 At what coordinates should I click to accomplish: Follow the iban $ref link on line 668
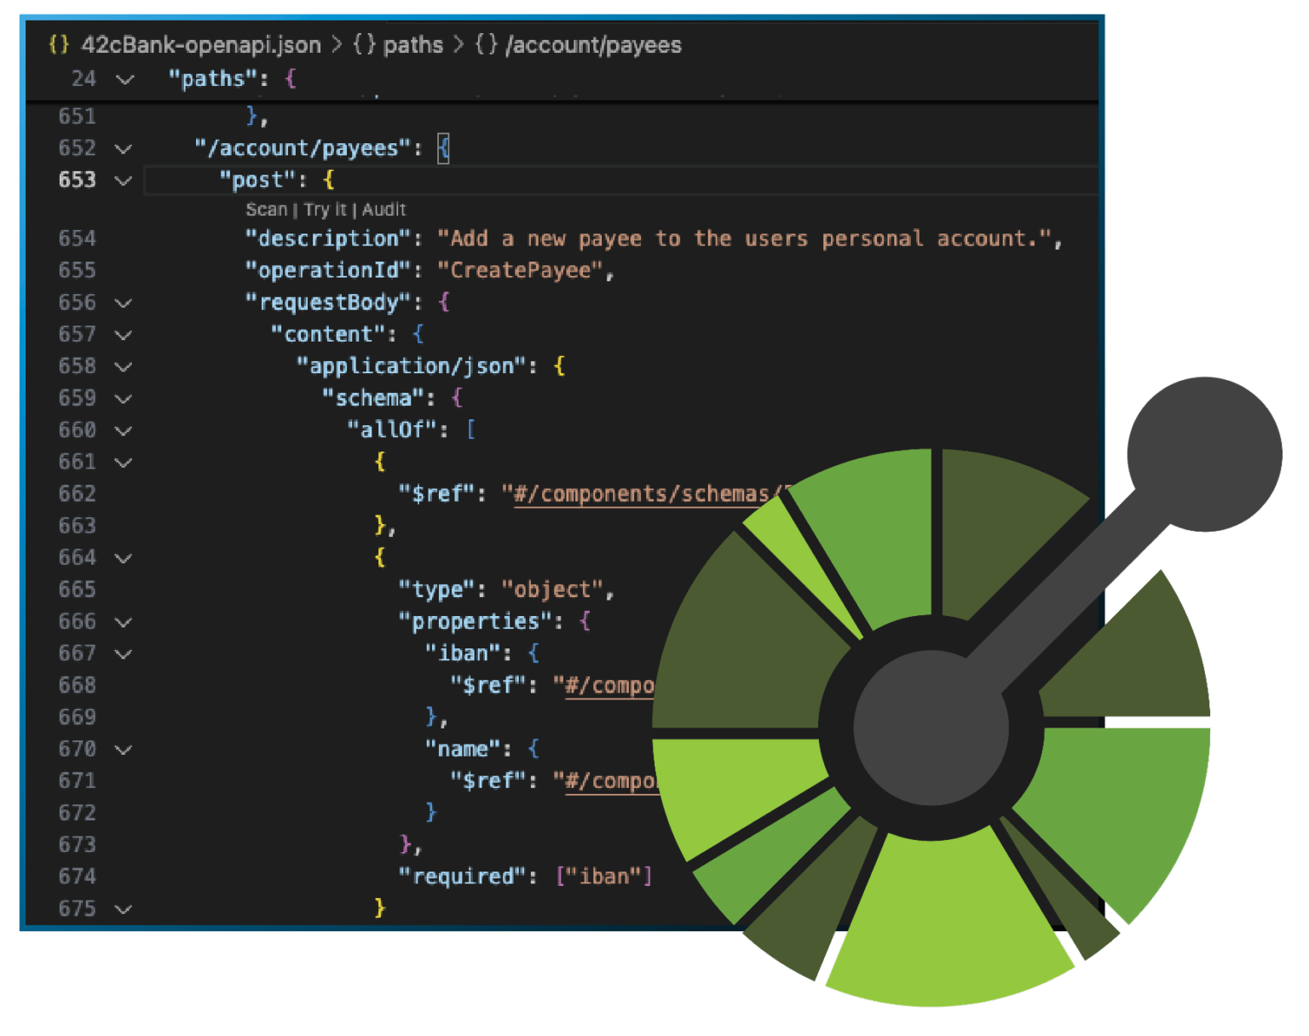(x=609, y=686)
